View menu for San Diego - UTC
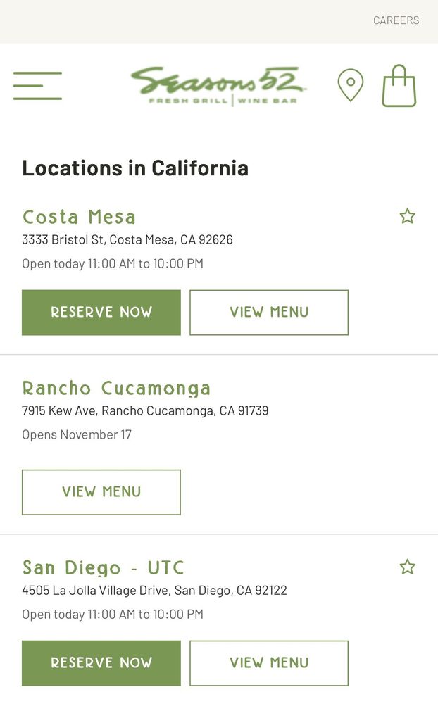Screen dimensions: 438x704 coord(269,663)
